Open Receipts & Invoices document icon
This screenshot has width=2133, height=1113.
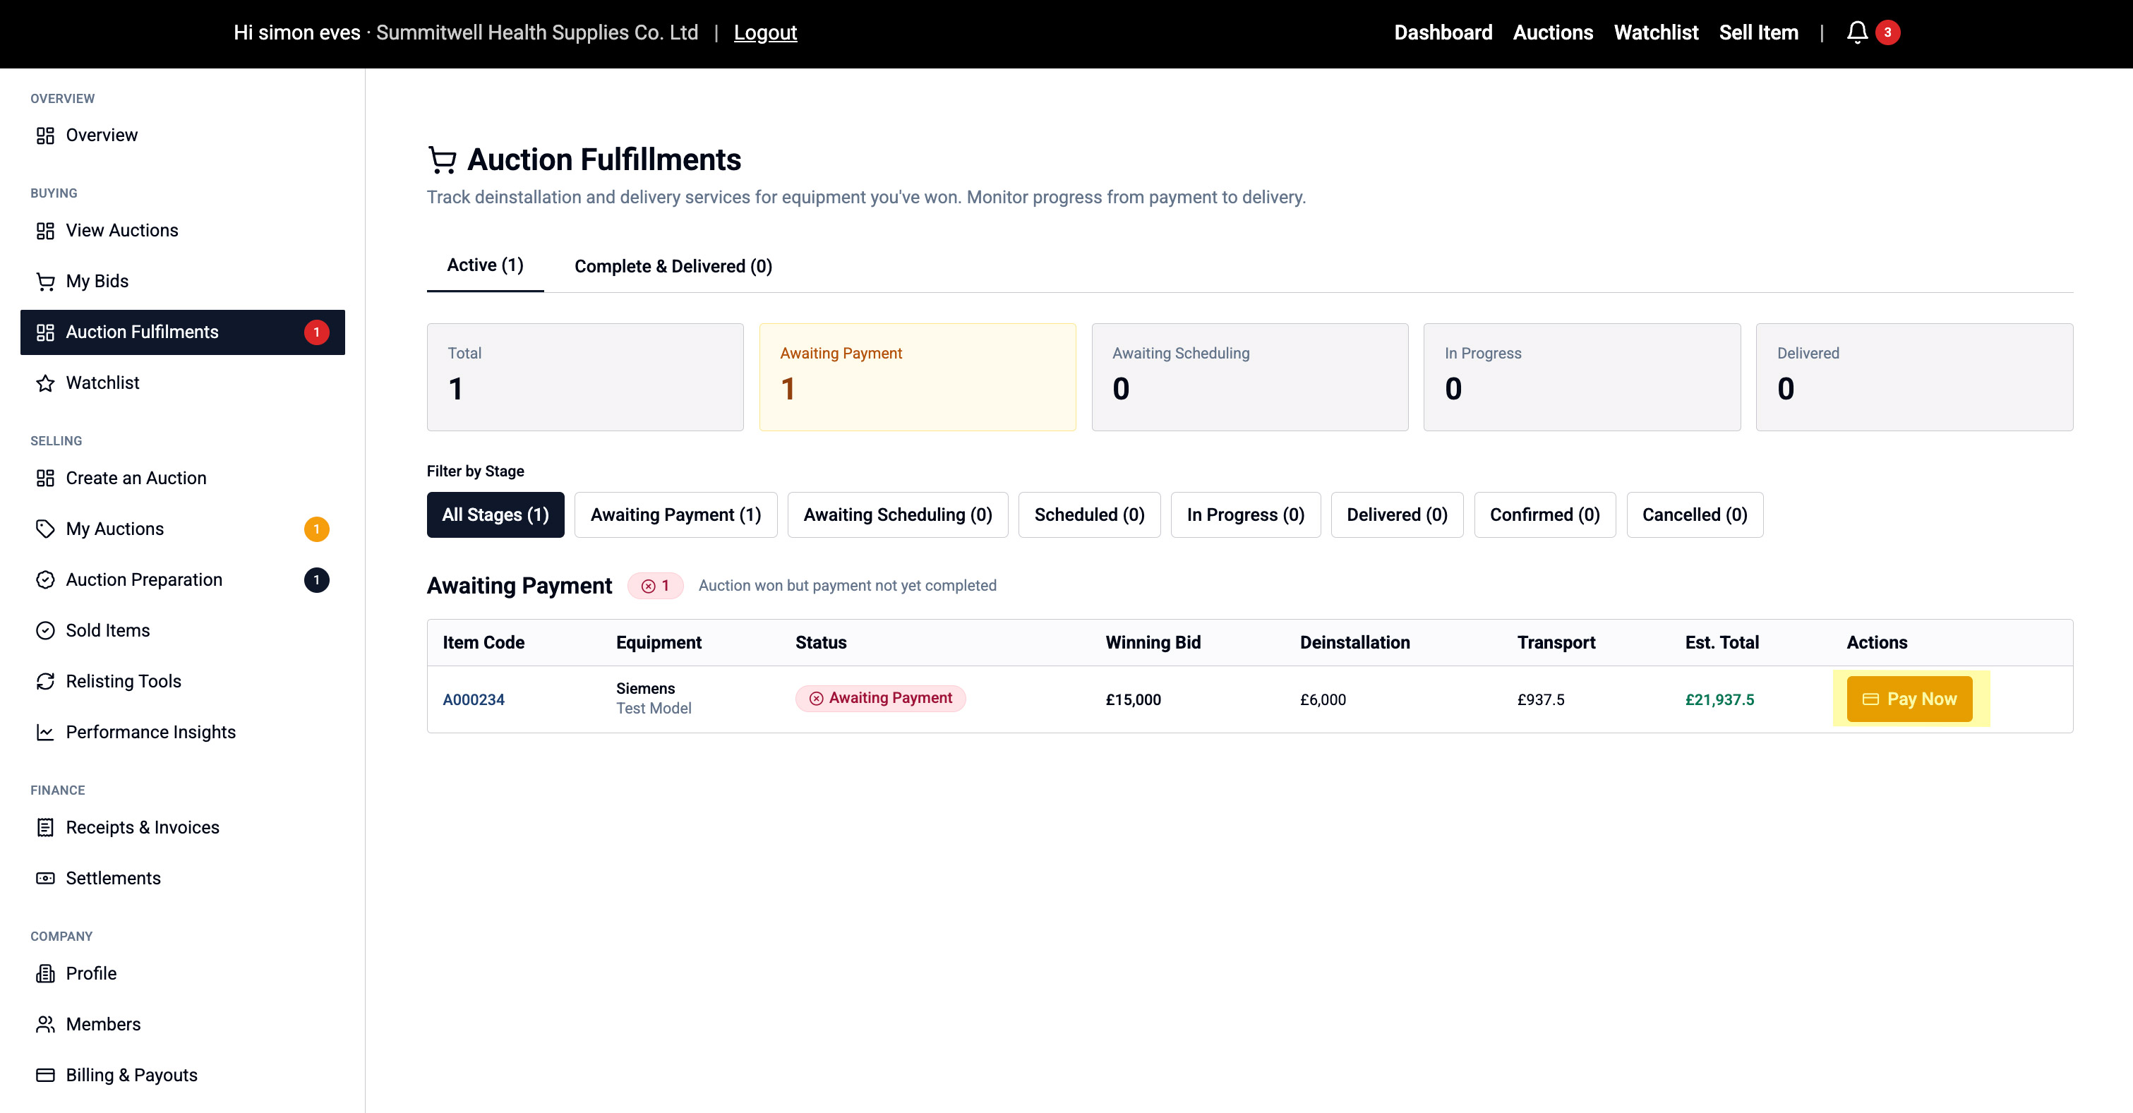coord(44,827)
